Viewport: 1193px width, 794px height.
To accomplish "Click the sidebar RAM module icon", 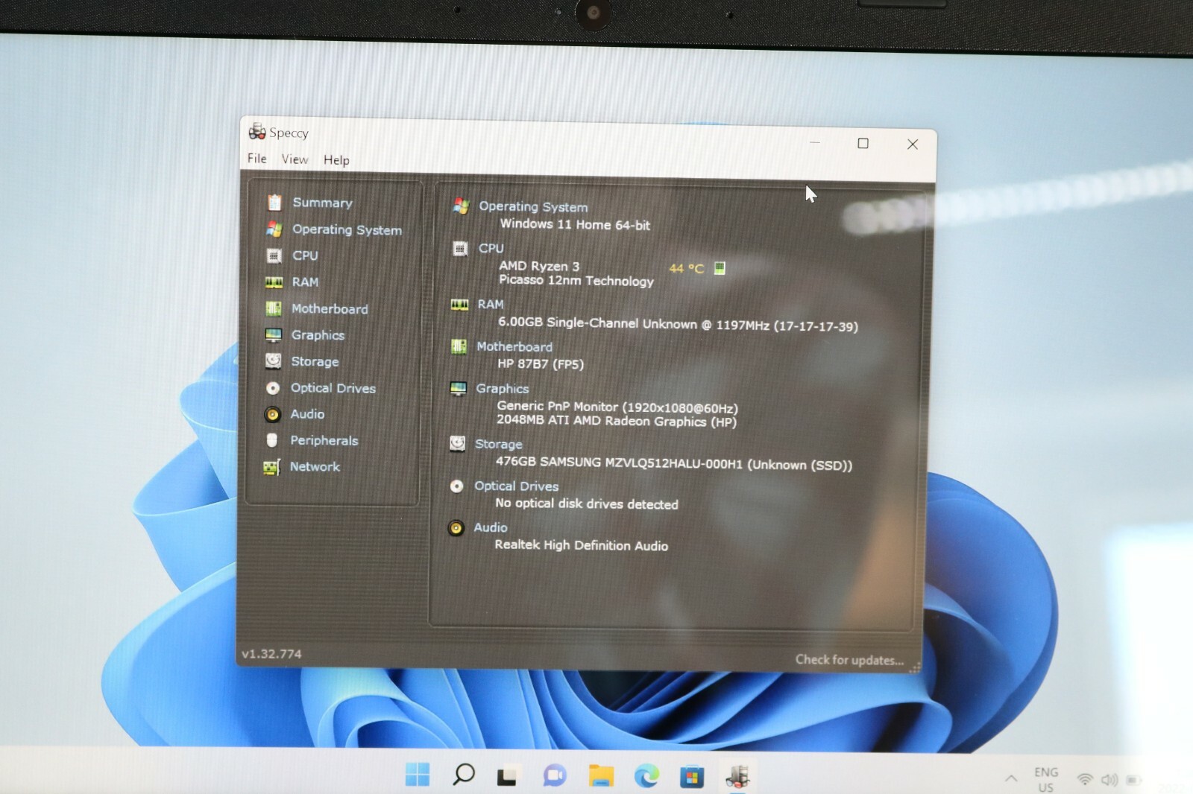I will tap(274, 282).
